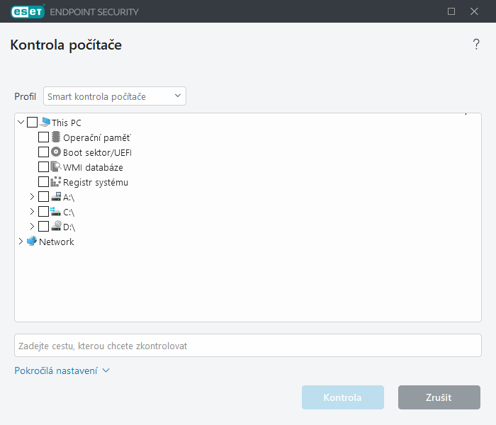Click the Boot sektor/UEFI disk icon
496x425 pixels.
[57, 152]
